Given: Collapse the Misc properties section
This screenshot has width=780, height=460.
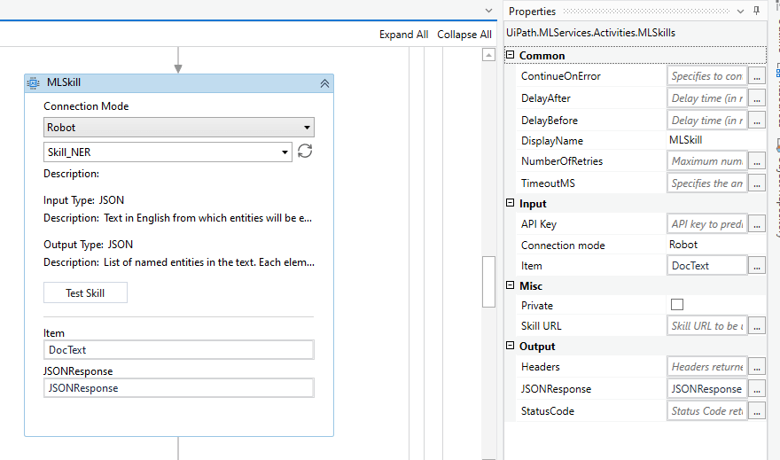Looking at the screenshot, I should [x=510, y=285].
